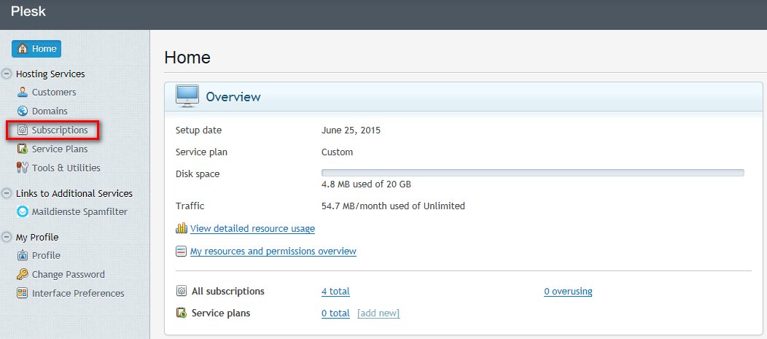The width and height of the screenshot is (767, 339).
Task: Click the Interface Preferences icon
Action: (23, 294)
